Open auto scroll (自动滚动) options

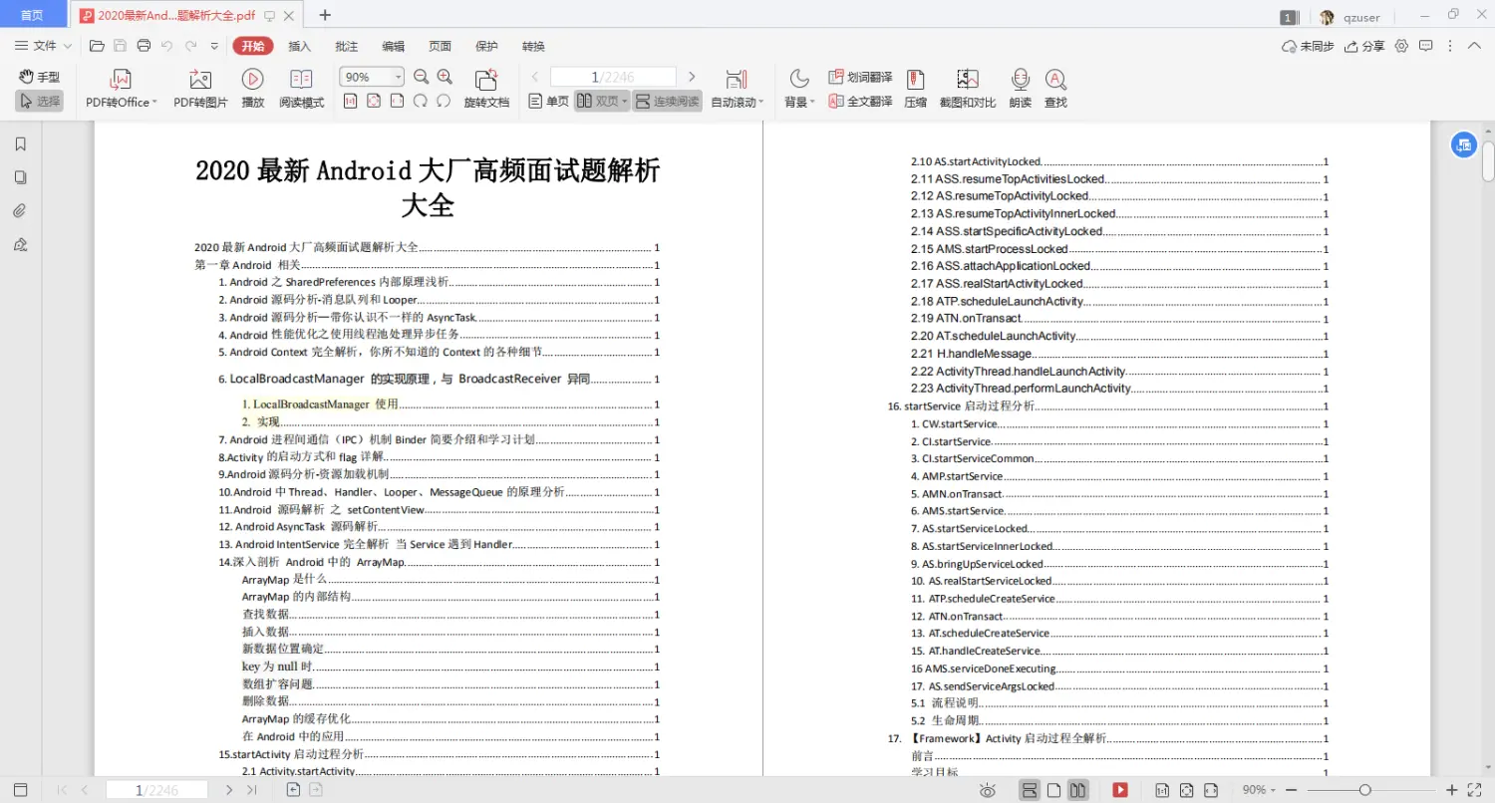point(737,89)
